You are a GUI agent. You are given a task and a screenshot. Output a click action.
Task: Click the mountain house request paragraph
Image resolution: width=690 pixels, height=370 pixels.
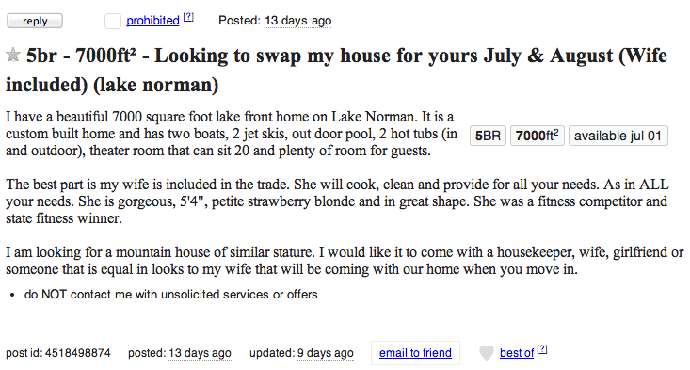345,261
